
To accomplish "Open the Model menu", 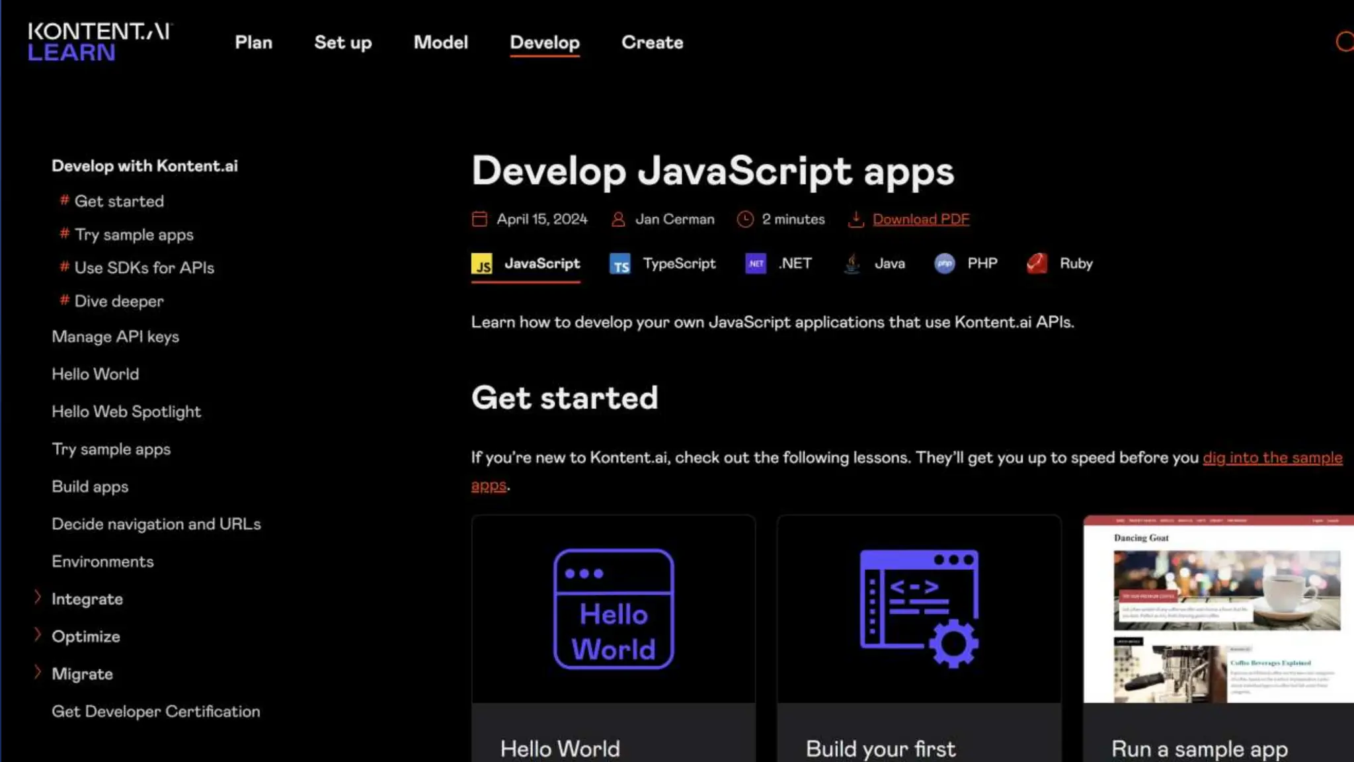I will coord(441,42).
